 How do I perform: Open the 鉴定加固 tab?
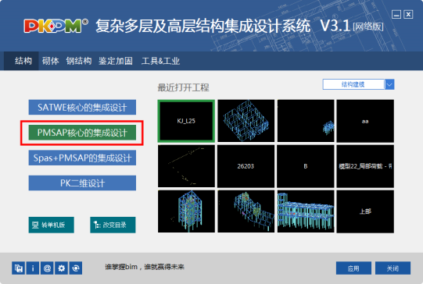(116, 61)
